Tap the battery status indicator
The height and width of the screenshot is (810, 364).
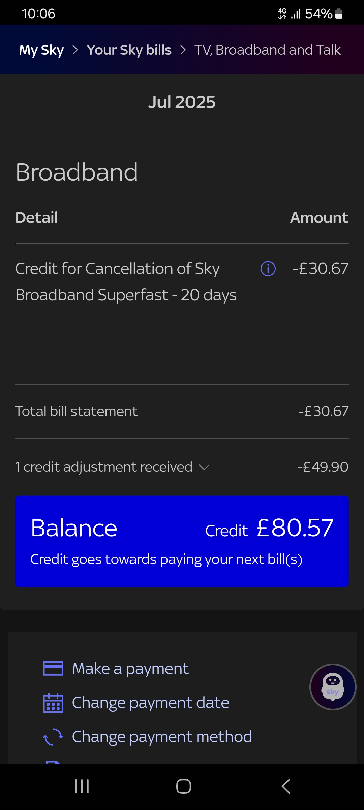point(339,14)
